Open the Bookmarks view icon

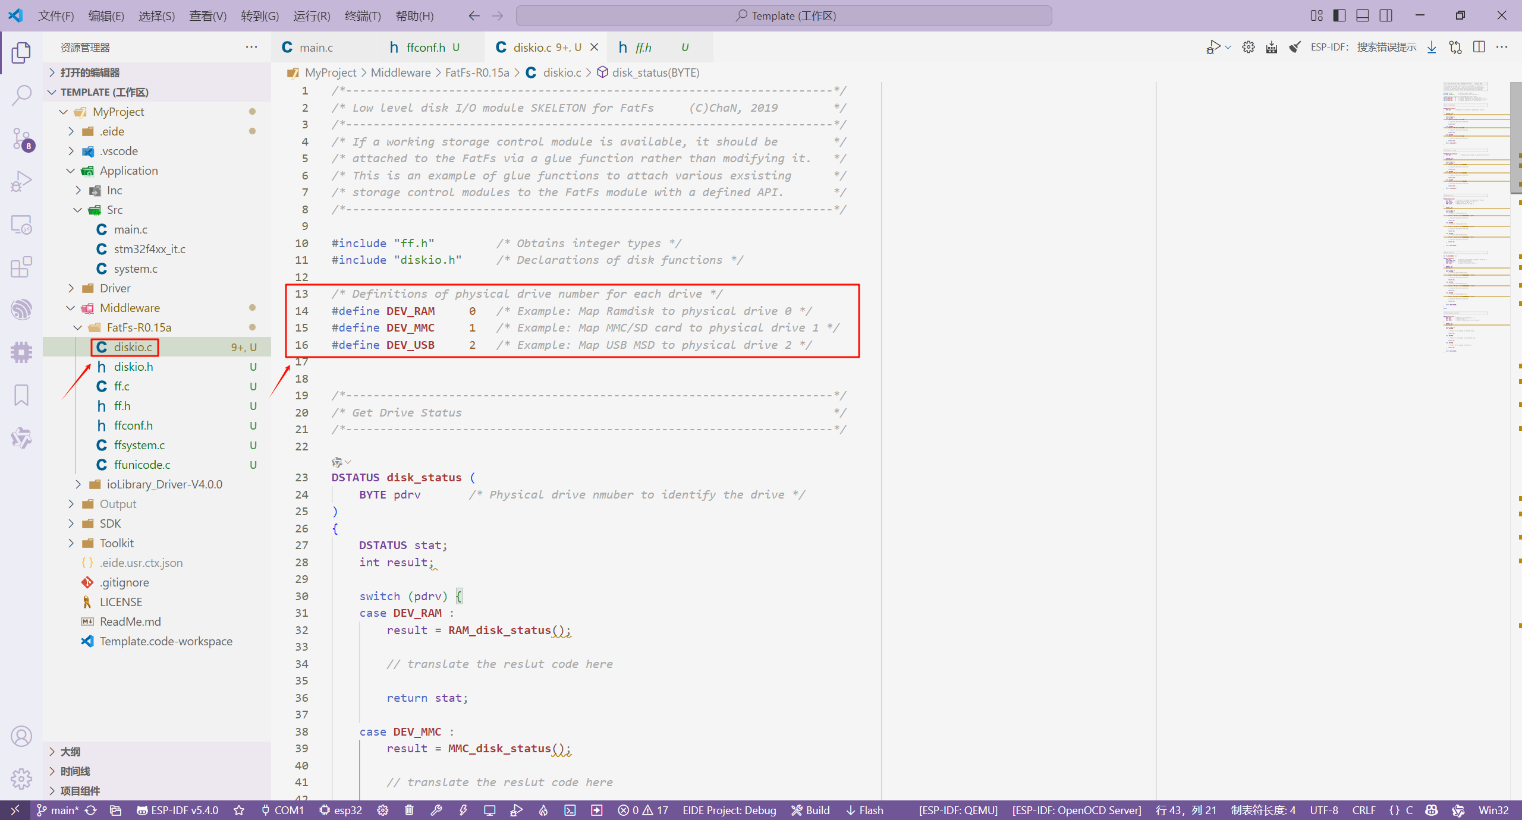21,395
